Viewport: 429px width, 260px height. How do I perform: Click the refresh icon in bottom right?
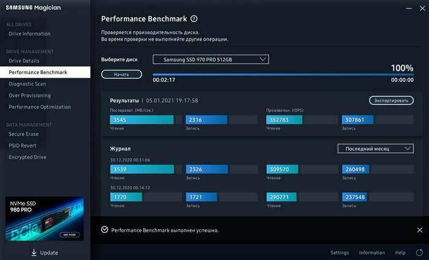pos(419,253)
